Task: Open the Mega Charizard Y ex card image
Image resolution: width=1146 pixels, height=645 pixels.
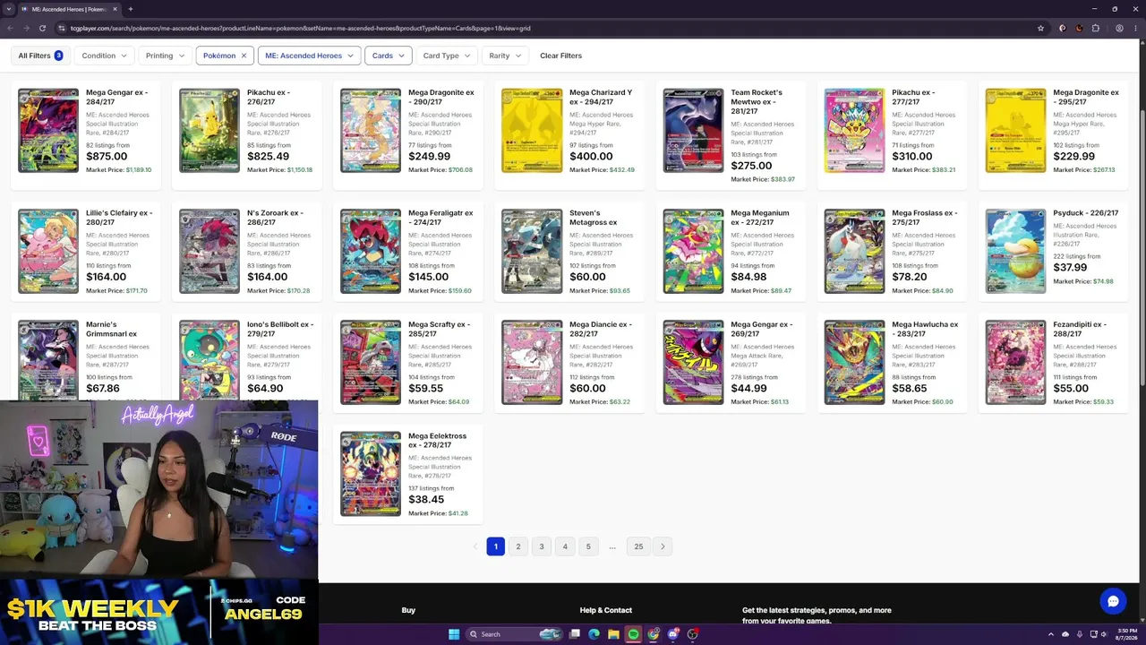Action: click(532, 130)
